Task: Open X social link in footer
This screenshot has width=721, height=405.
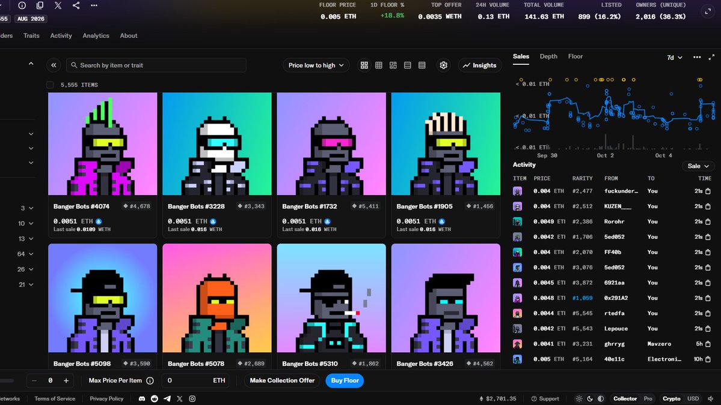Action: (180, 398)
